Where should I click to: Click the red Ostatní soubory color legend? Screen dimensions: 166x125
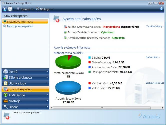[x=90, y=62]
